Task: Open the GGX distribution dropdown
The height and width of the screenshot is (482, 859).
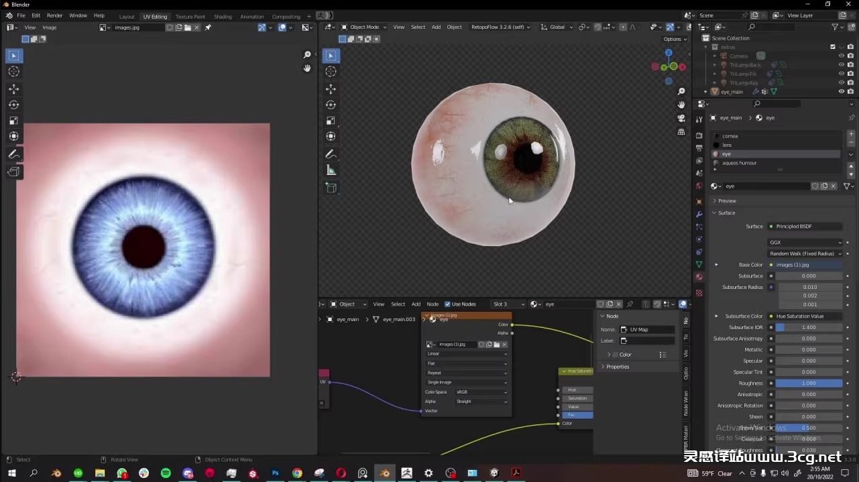Action: (x=805, y=243)
